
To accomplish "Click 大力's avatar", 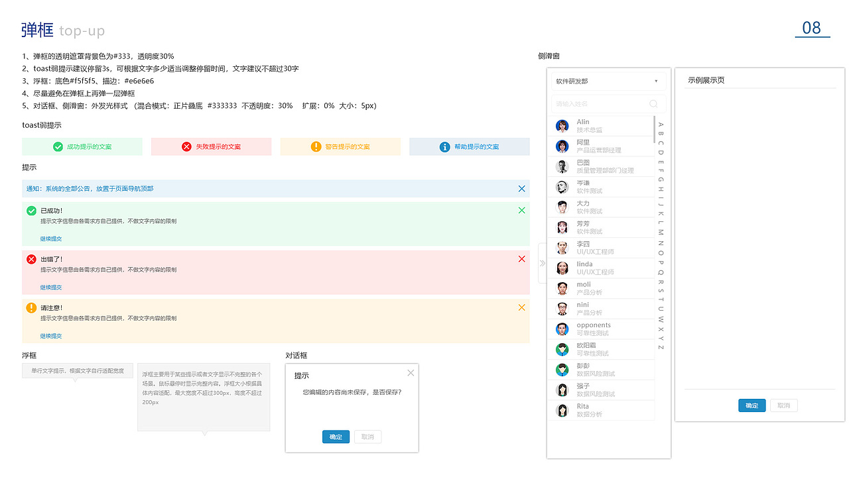I will click(562, 207).
